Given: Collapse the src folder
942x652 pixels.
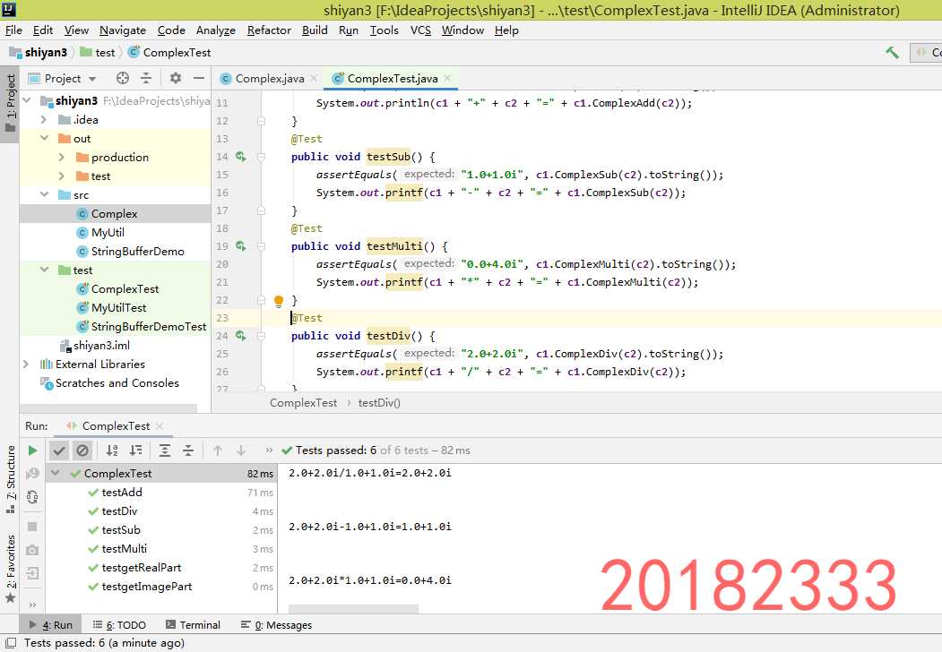Looking at the screenshot, I should (x=44, y=194).
